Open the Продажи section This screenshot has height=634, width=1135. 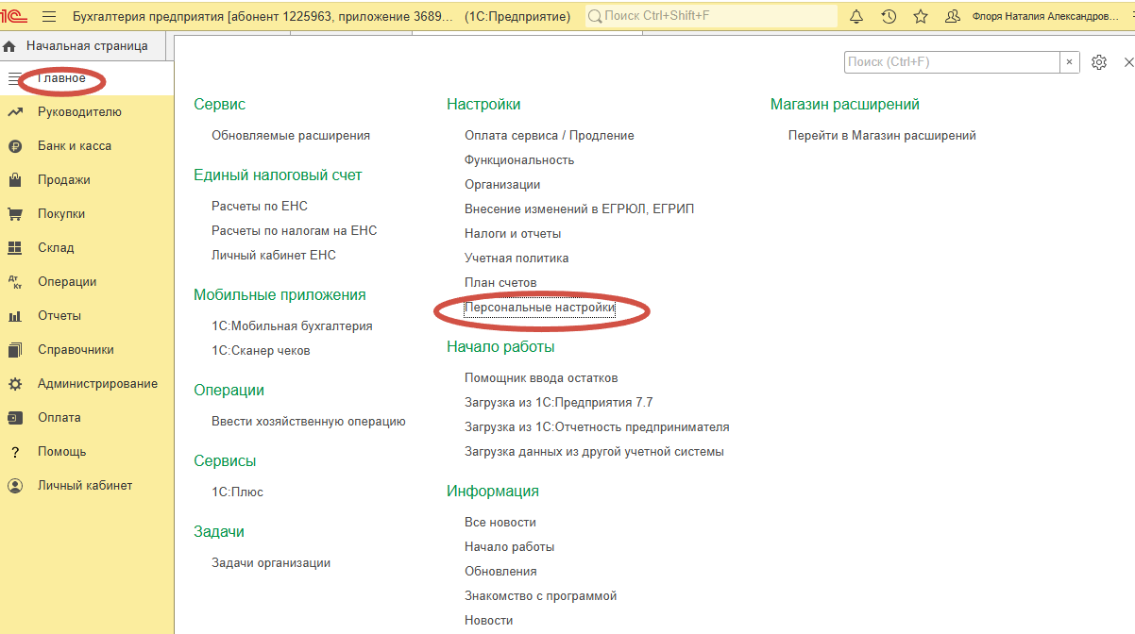[64, 180]
